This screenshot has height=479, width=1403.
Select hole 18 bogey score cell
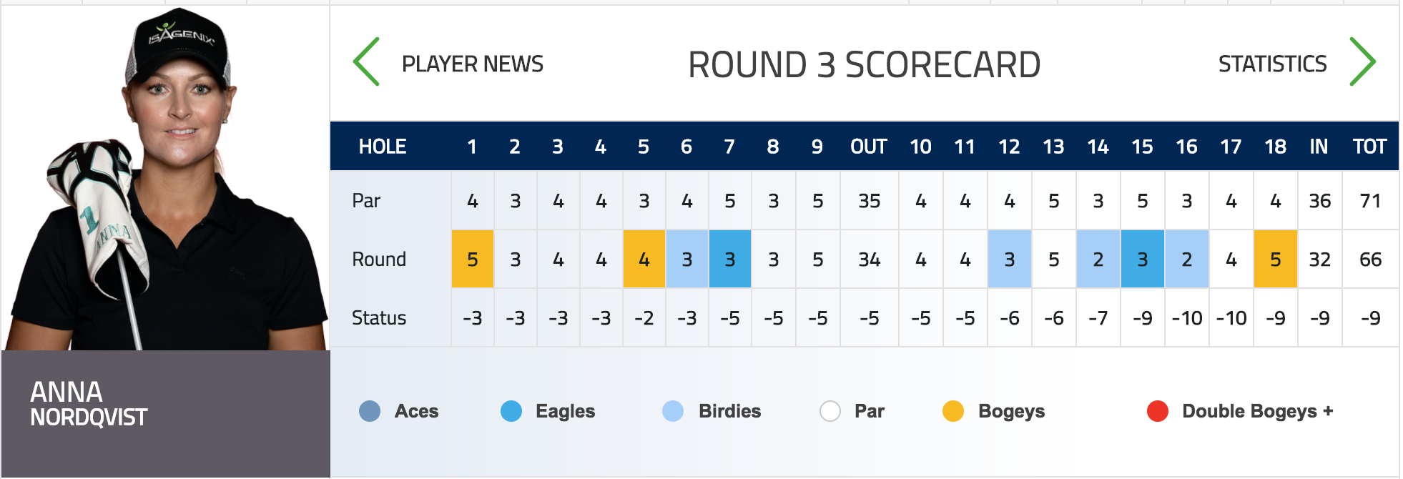coord(1275,259)
